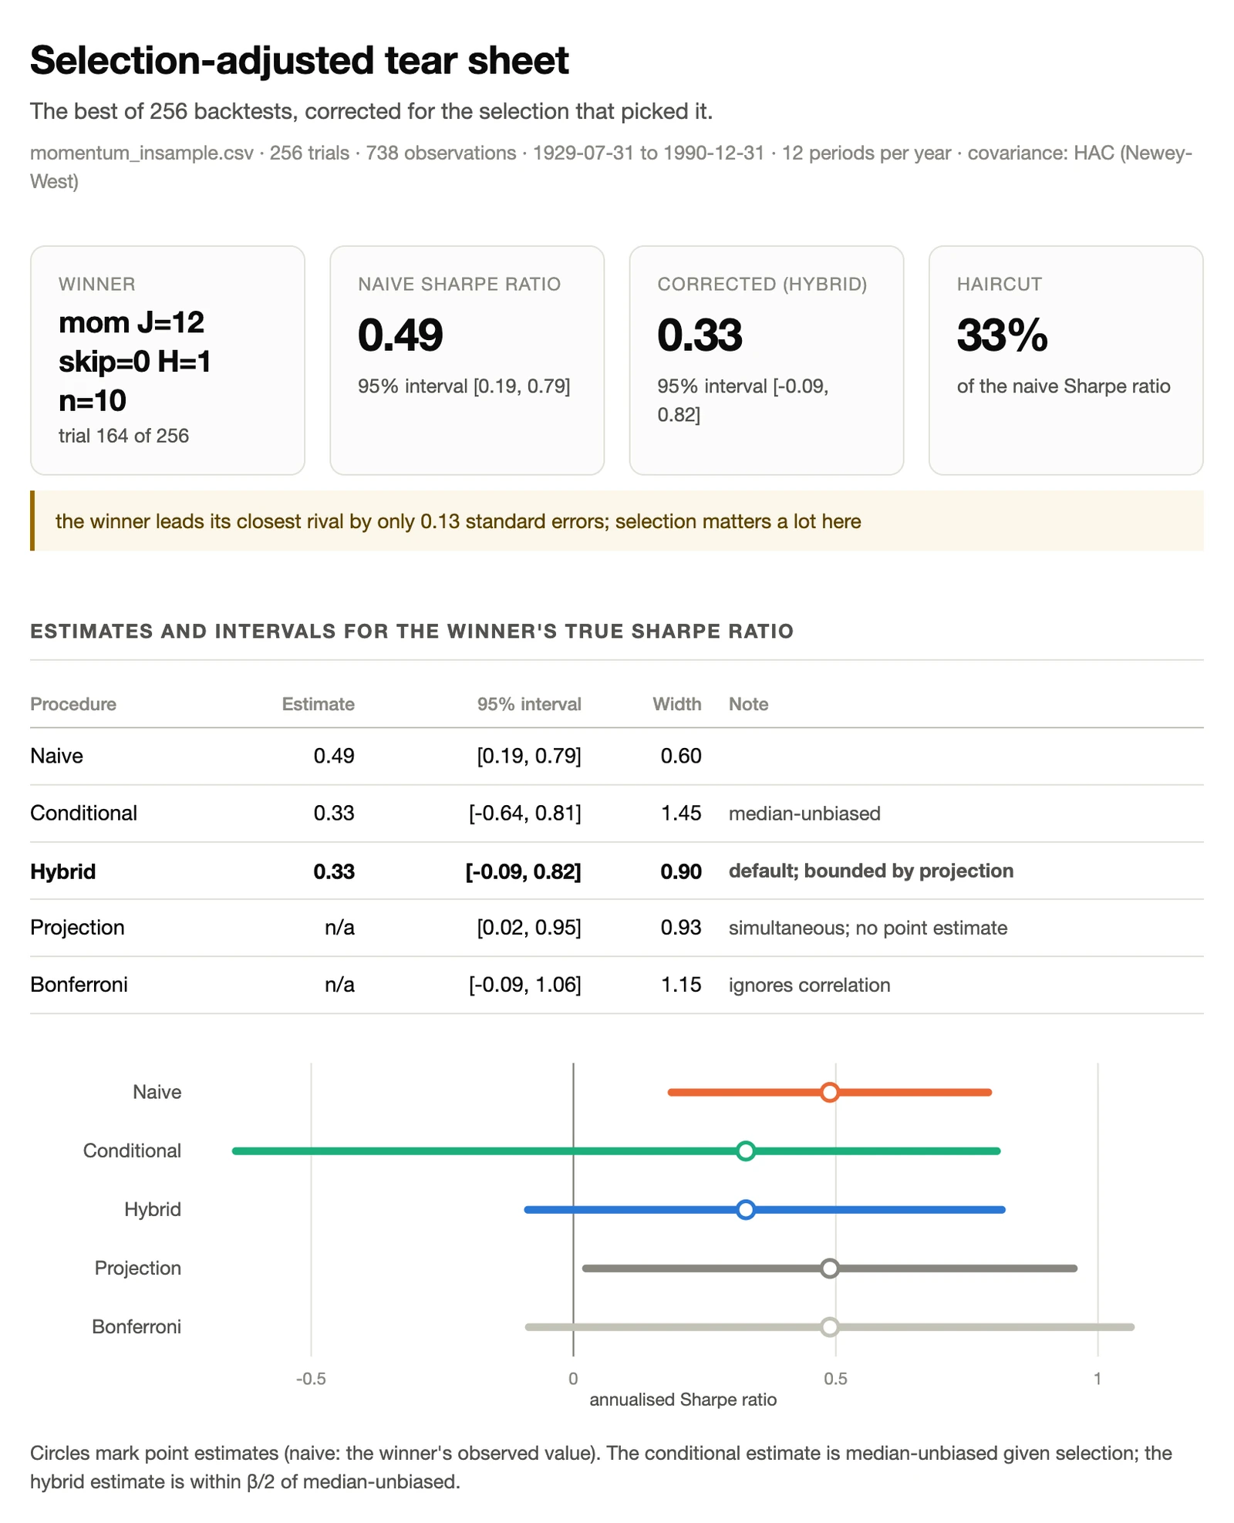The width and height of the screenshot is (1234, 1523).
Task: Click the momentum_insample.csv metadata line
Action: coord(611,167)
